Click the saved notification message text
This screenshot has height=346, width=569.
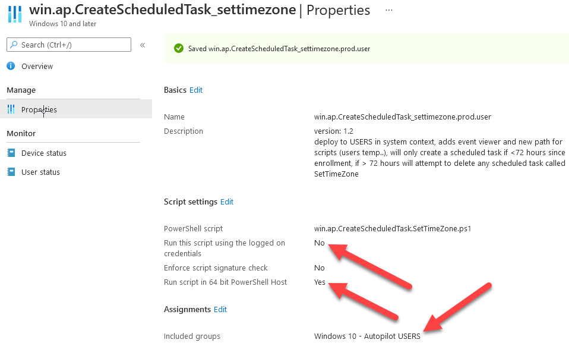click(x=279, y=49)
